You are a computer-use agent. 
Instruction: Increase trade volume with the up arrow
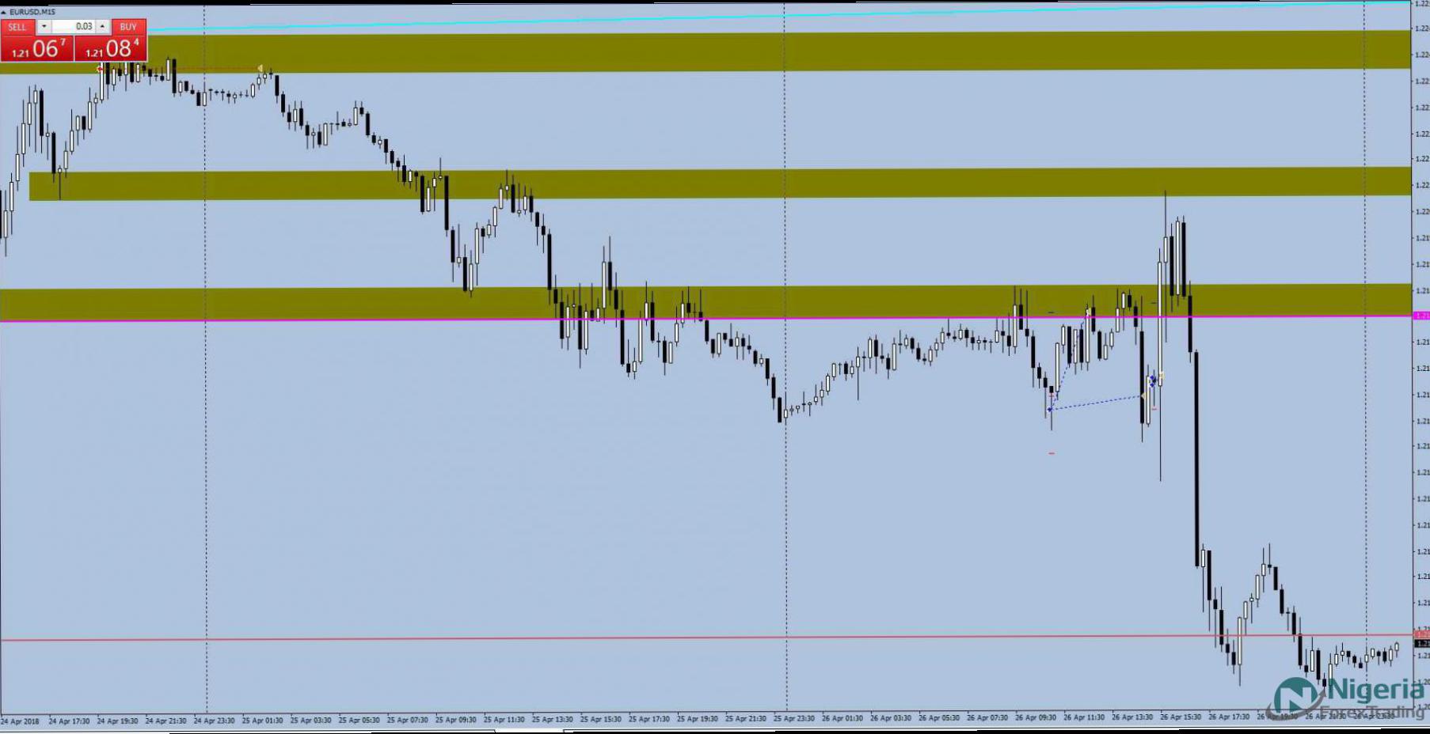102,27
